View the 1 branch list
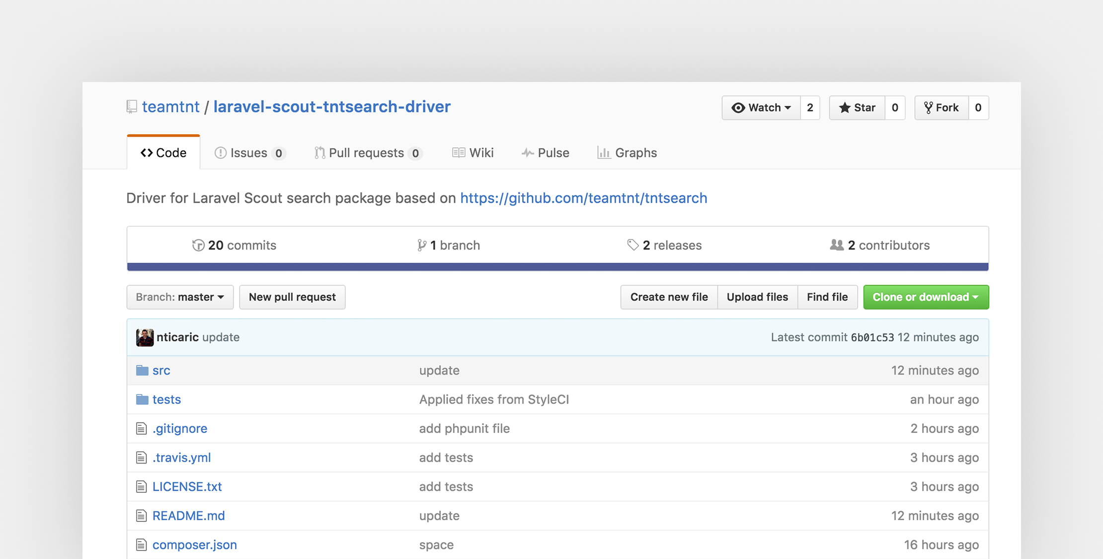This screenshot has height=559, width=1103. point(449,245)
